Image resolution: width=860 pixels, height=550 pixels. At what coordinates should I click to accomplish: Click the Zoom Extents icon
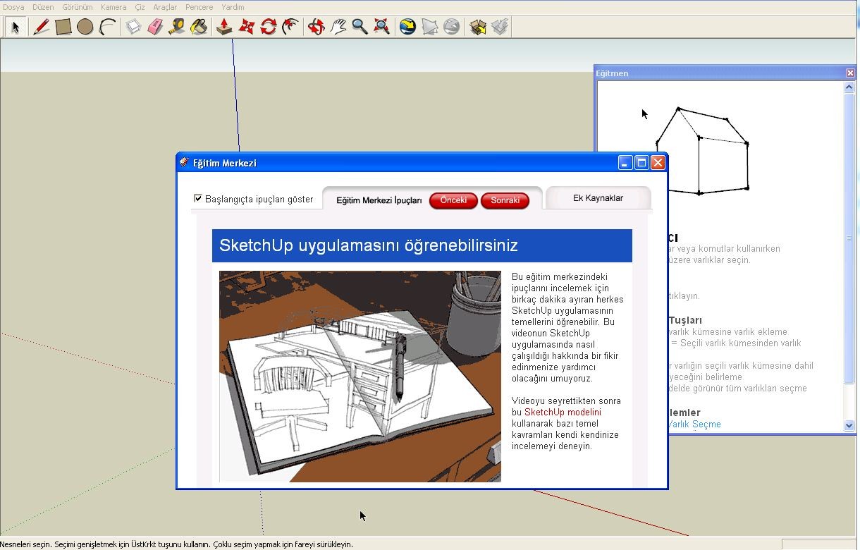[381, 27]
